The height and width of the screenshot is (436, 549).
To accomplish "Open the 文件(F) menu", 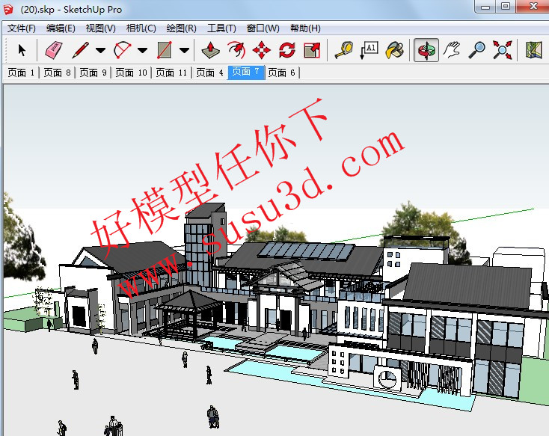I will [22, 28].
